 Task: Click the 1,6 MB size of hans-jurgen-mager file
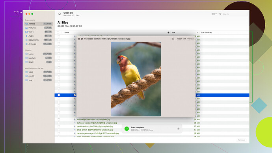click(197, 133)
